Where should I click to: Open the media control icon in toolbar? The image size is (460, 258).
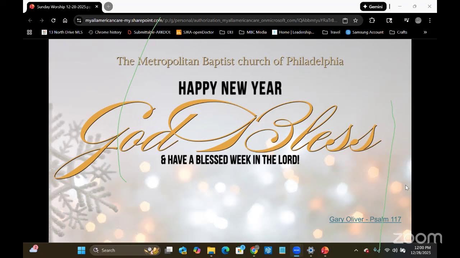pyautogui.click(x=406, y=20)
